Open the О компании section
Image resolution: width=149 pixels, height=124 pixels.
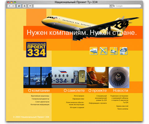(39, 91)
